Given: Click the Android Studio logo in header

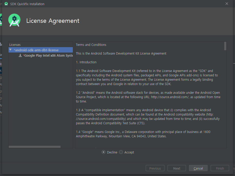Looking at the screenshot, I should pos(14,20).
